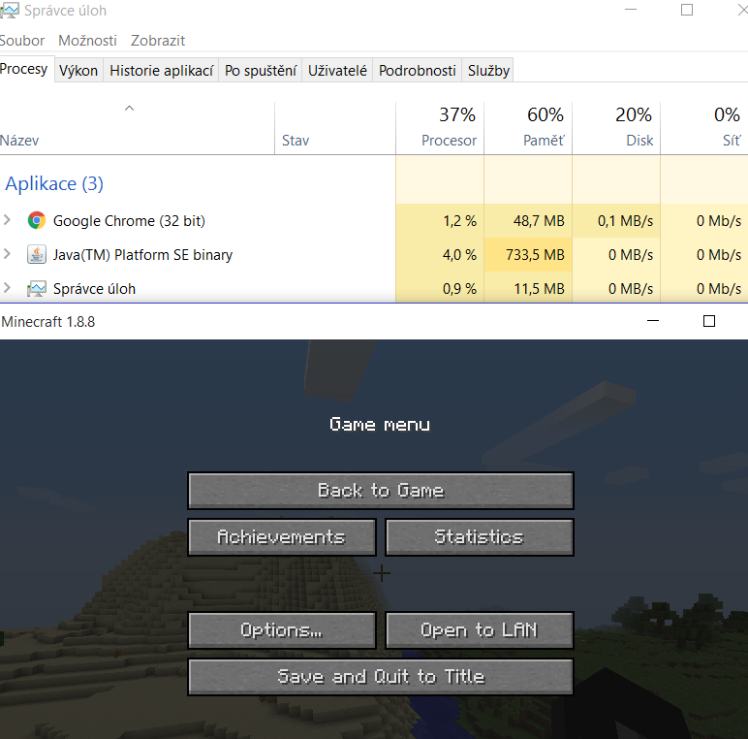Sort by Paměť 60% column header
Screen dimensions: 748x739
coord(528,128)
